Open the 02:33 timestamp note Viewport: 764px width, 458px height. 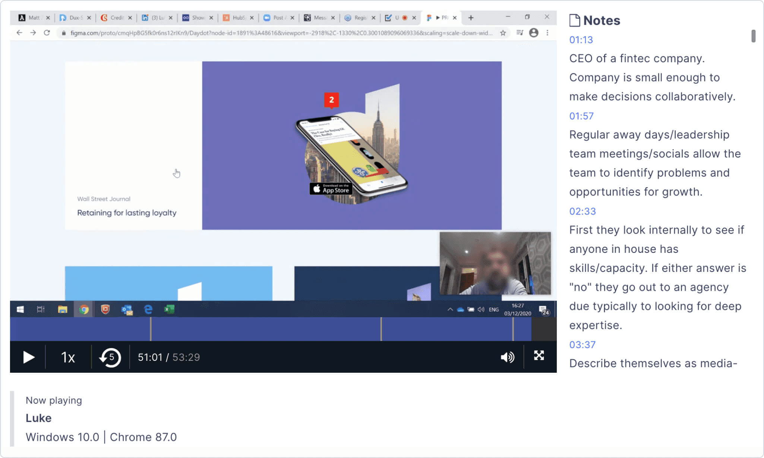tap(582, 211)
